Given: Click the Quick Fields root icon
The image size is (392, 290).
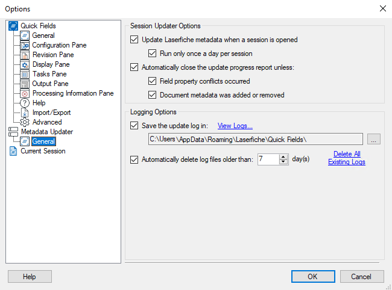Looking at the screenshot, I should pos(13,26).
